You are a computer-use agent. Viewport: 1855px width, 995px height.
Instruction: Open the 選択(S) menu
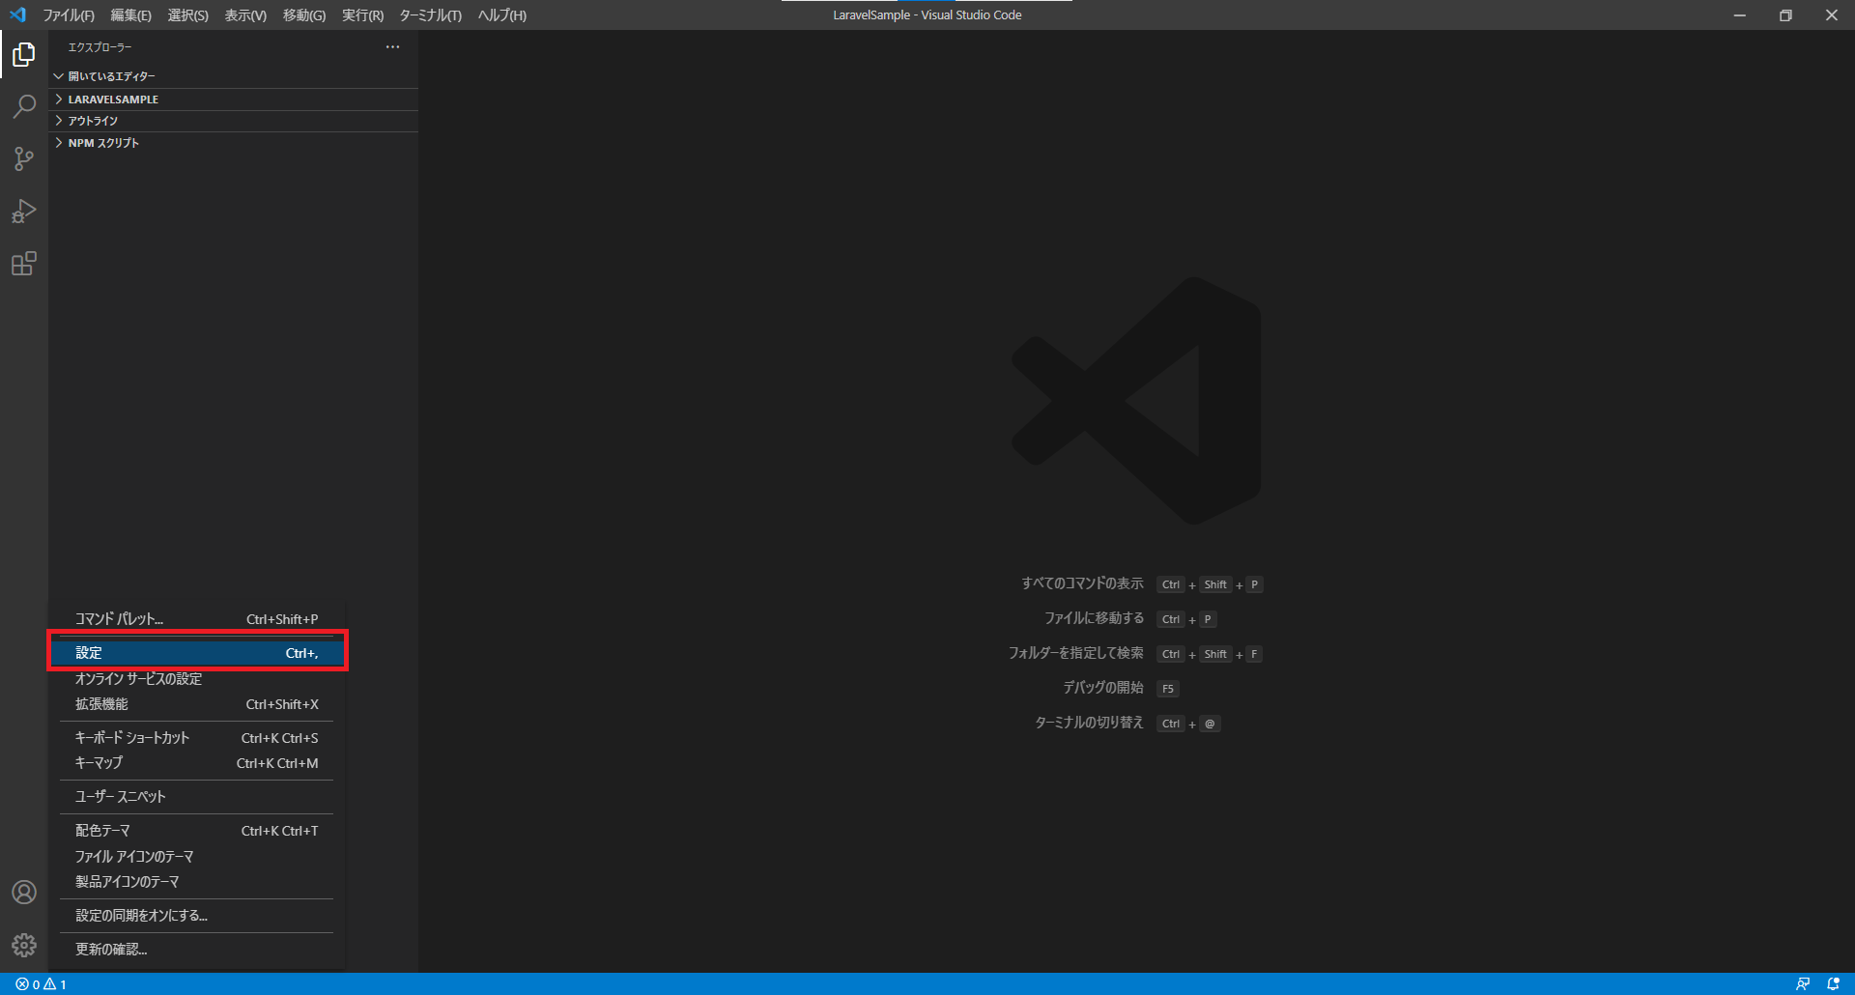[x=187, y=14]
